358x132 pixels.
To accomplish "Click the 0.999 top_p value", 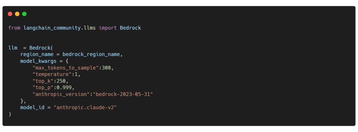I will tap(64, 88).
